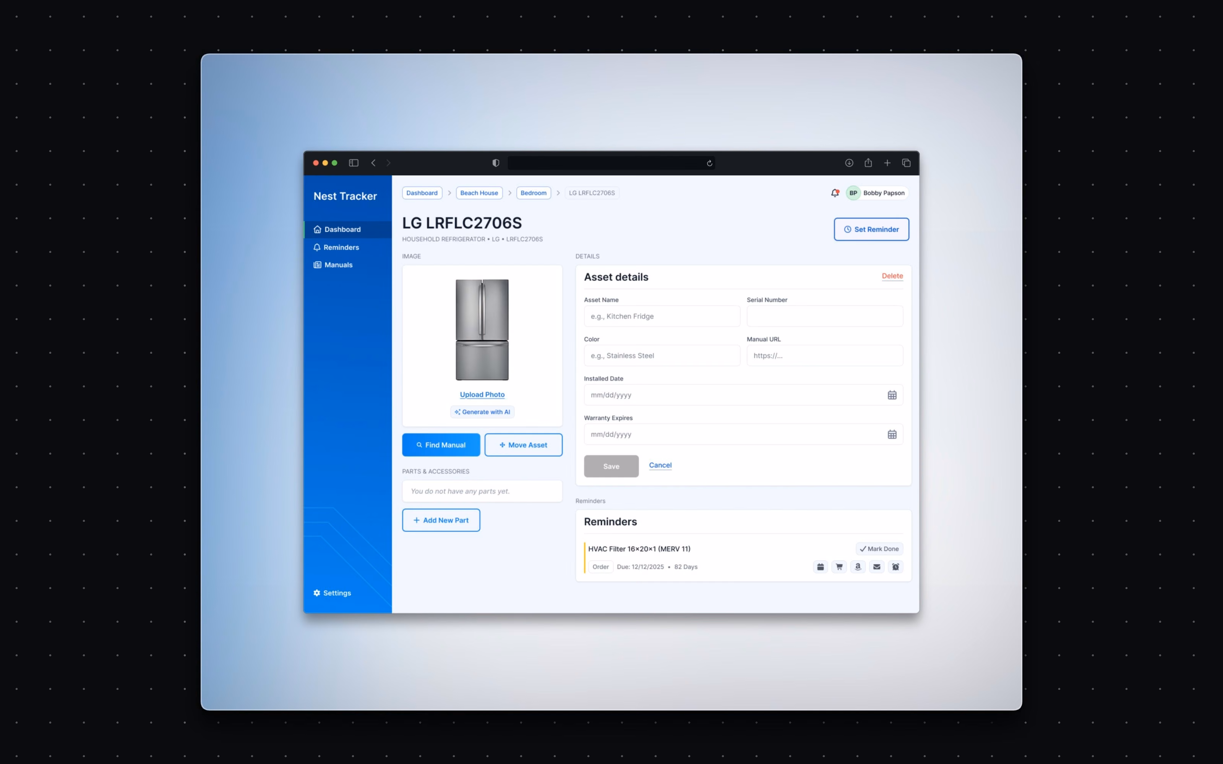Click Order tag on HVAC reminder
The width and height of the screenshot is (1223, 764).
tap(600, 567)
